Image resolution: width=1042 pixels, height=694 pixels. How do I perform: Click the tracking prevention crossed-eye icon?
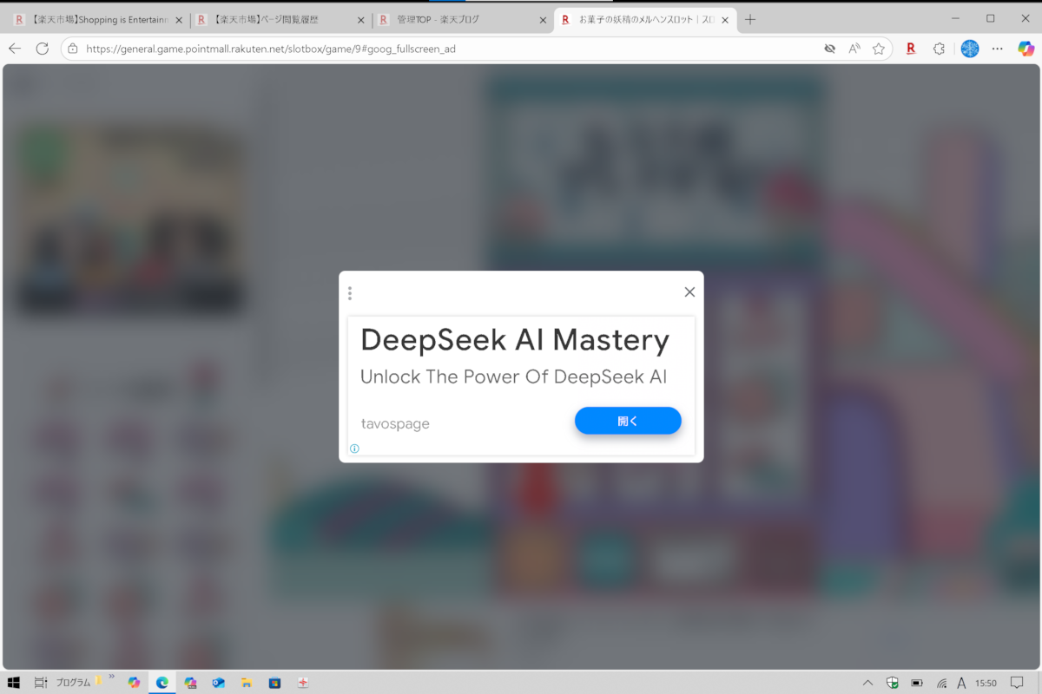tap(830, 49)
